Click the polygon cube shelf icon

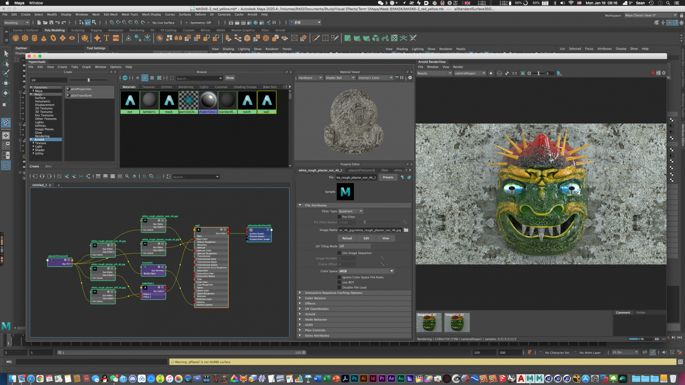25,38
